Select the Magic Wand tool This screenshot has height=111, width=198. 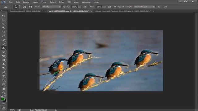tap(4, 28)
